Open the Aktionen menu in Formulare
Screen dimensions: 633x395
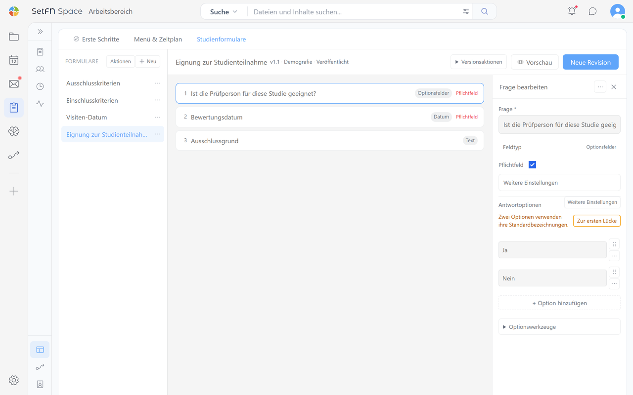121,61
